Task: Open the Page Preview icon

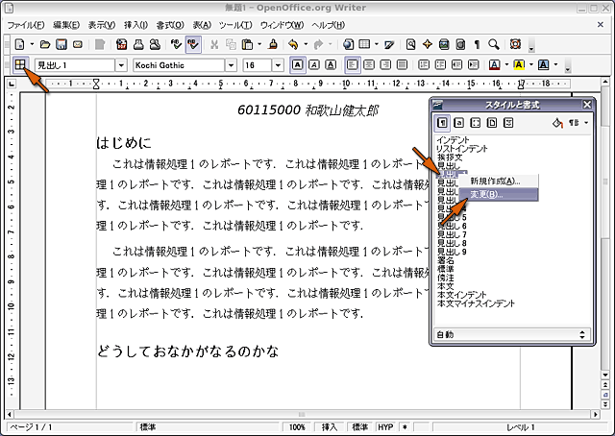Action: (156, 44)
